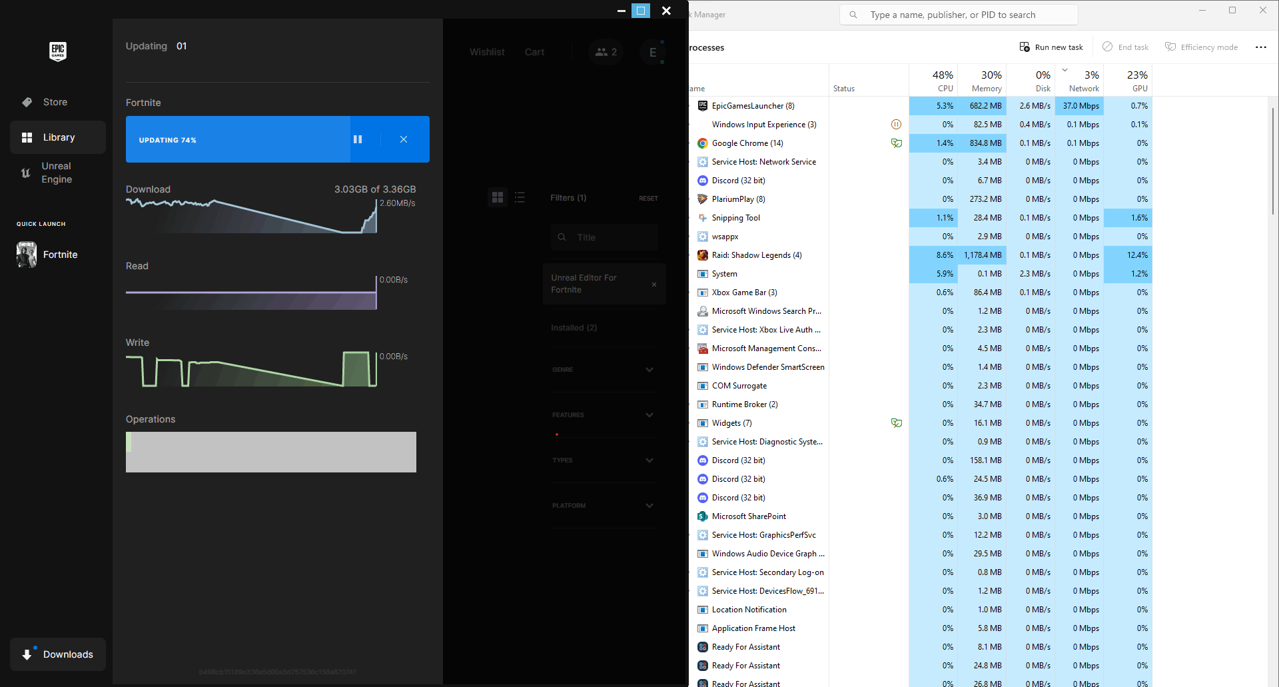
Task: Select Microsoft SharePoint process icon
Action: tap(702, 516)
